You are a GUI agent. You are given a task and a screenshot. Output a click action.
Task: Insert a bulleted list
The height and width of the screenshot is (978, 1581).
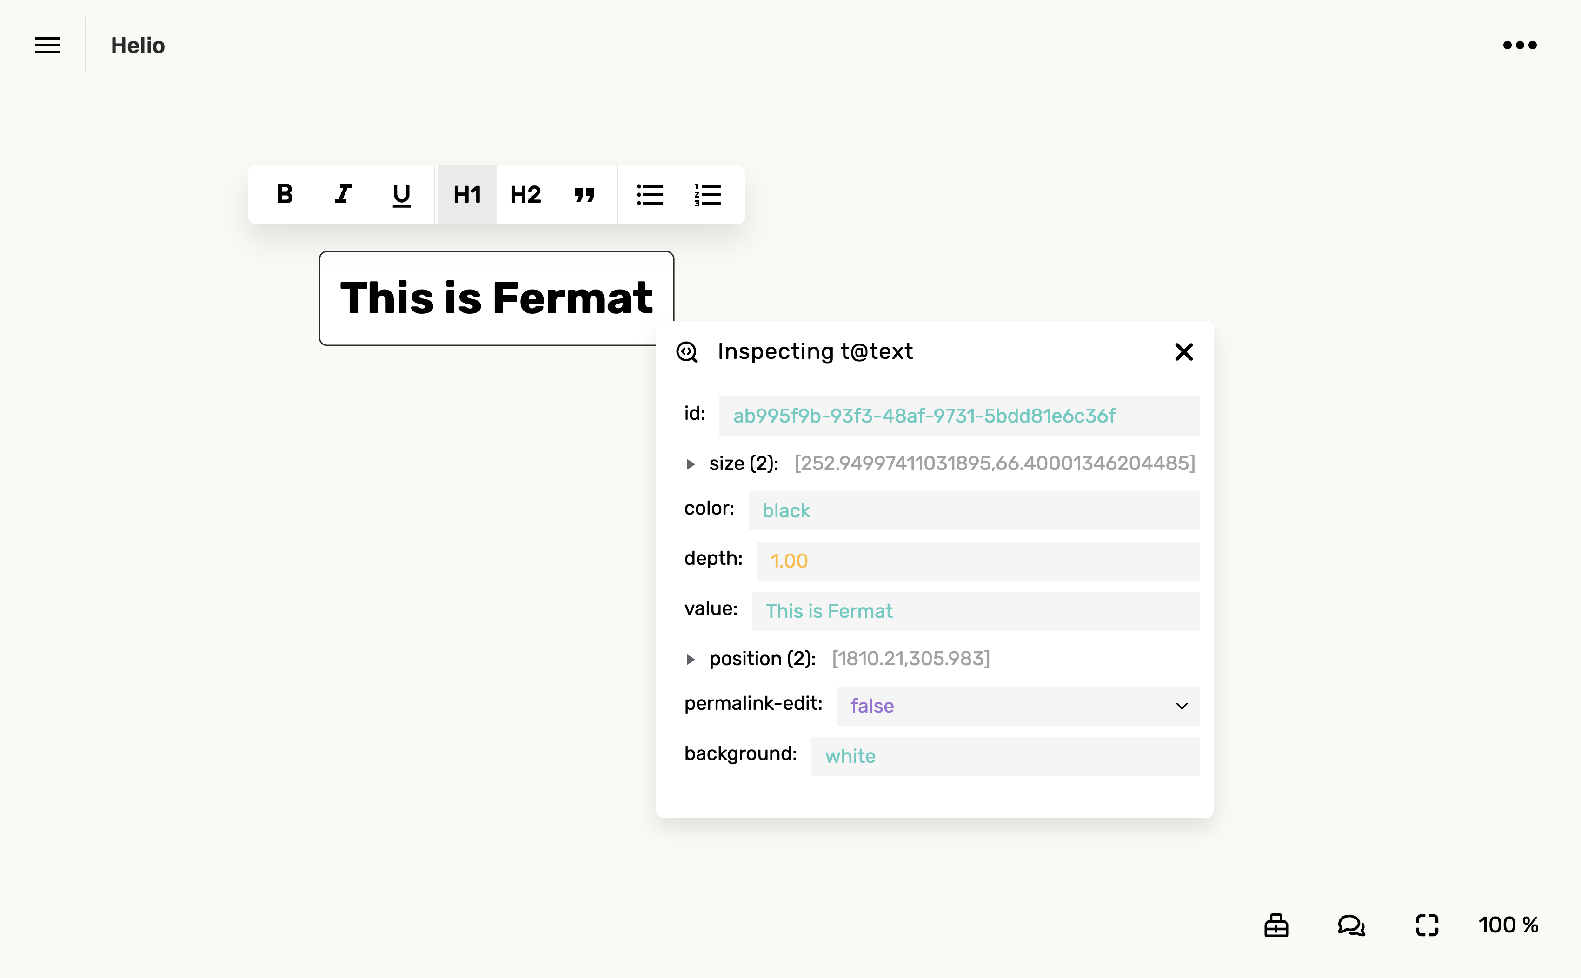point(650,194)
